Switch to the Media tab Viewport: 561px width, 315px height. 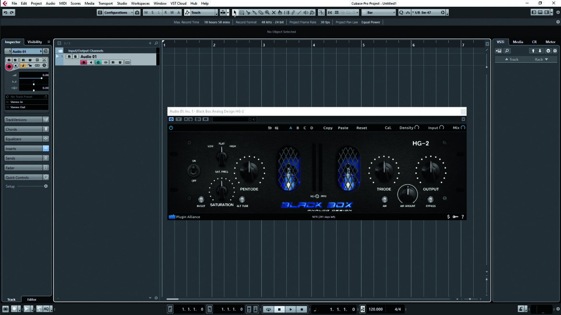coord(518,42)
